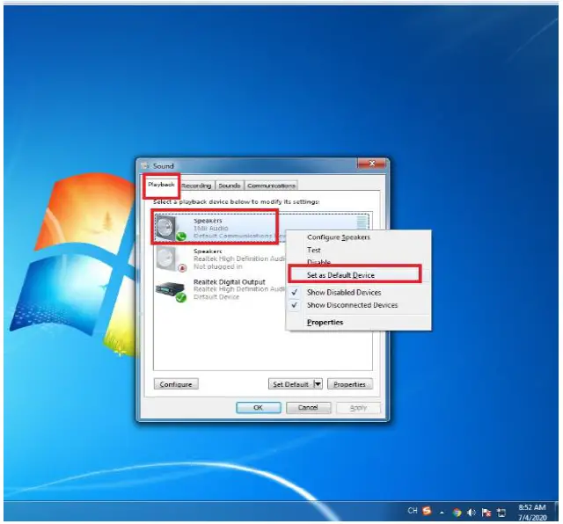The height and width of the screenshot is (524, 563).
Task: Toggle Show Disabled Devices in context menu
Action: (x=359, y=293)
